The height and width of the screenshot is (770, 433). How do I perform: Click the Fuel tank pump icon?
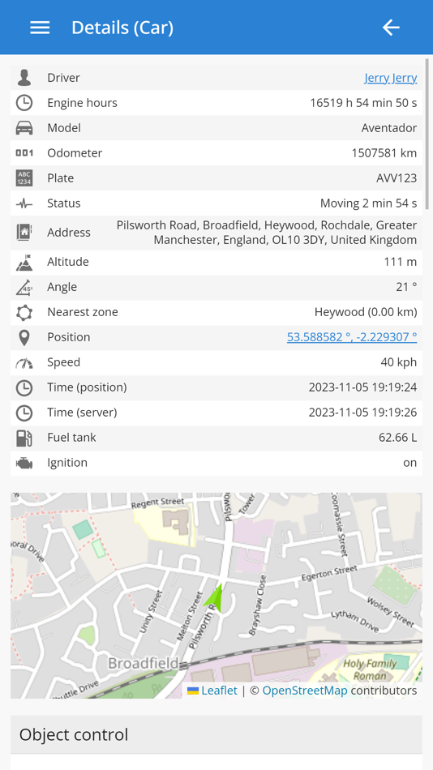[x=24, y=438]
